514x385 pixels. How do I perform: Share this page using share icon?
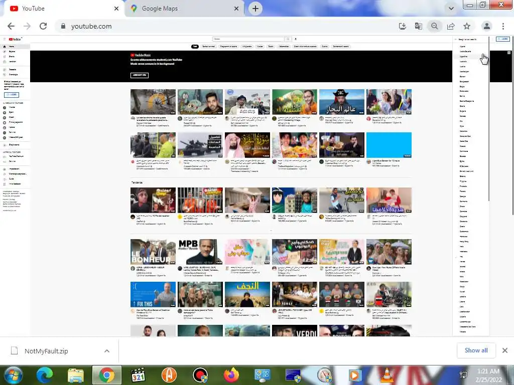(451, 26)
